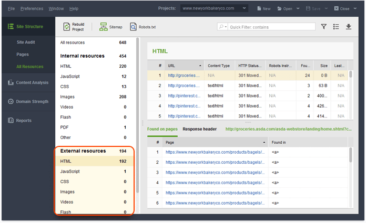Sort by URL column header
366x223 pixels.
pyautogui.click(x=185, y=66)
